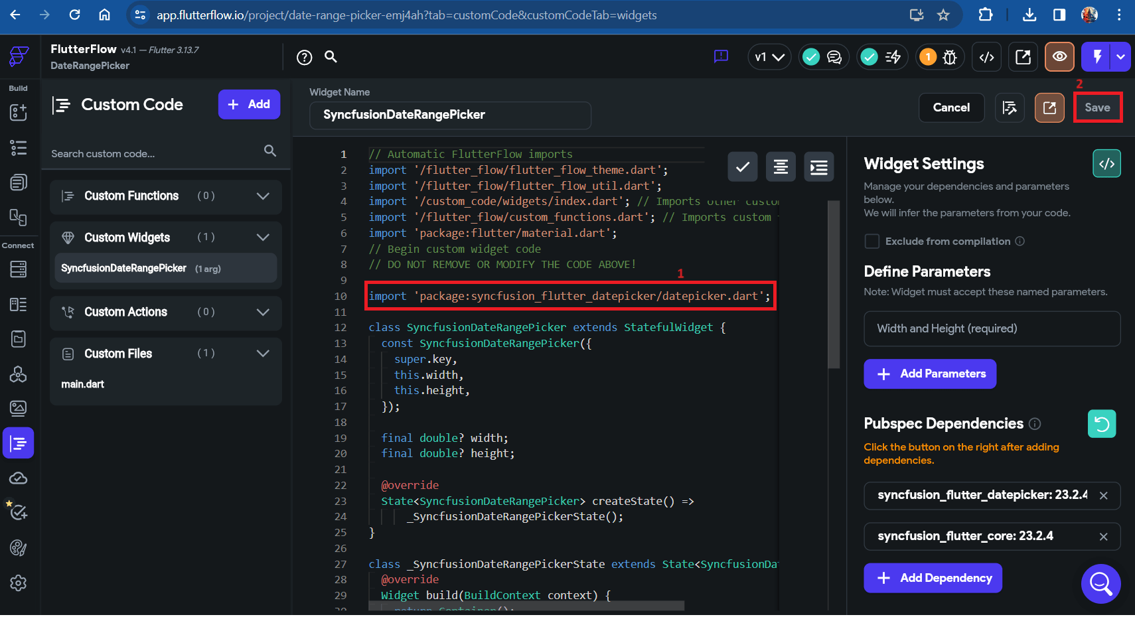Click the Pubspec Dependencies info icon
Viewport: 1135px width, 625px height.
tap(1035, 423)
